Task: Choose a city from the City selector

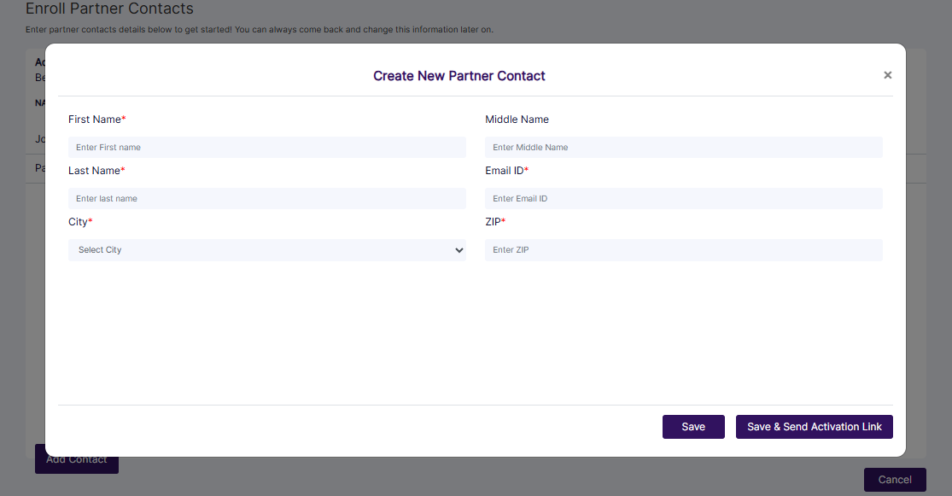Action: [266, 249]
